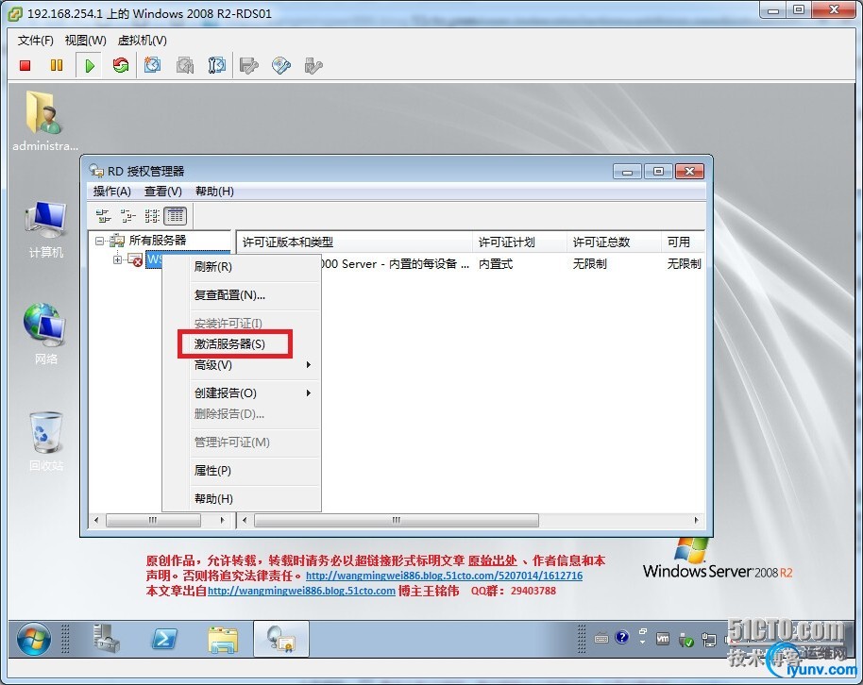This screenshot has height=685, width=863.
Task: Click the CD/DVD drive icon
Action: click(x=281, y=66)
